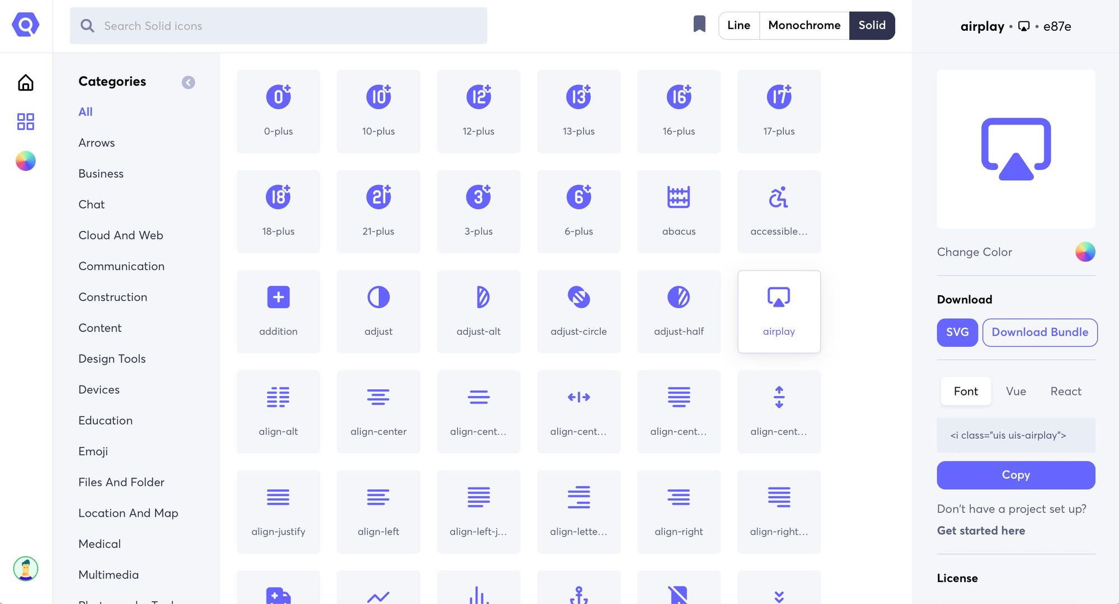Show All categories
This screenshot has width=1119, height=604.
click(86, 112)
